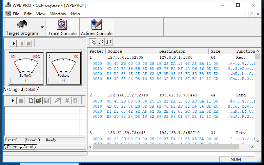The image size is (264, 165).
Task: Click the find next magnifier icon
Action: tap(109, 42)
